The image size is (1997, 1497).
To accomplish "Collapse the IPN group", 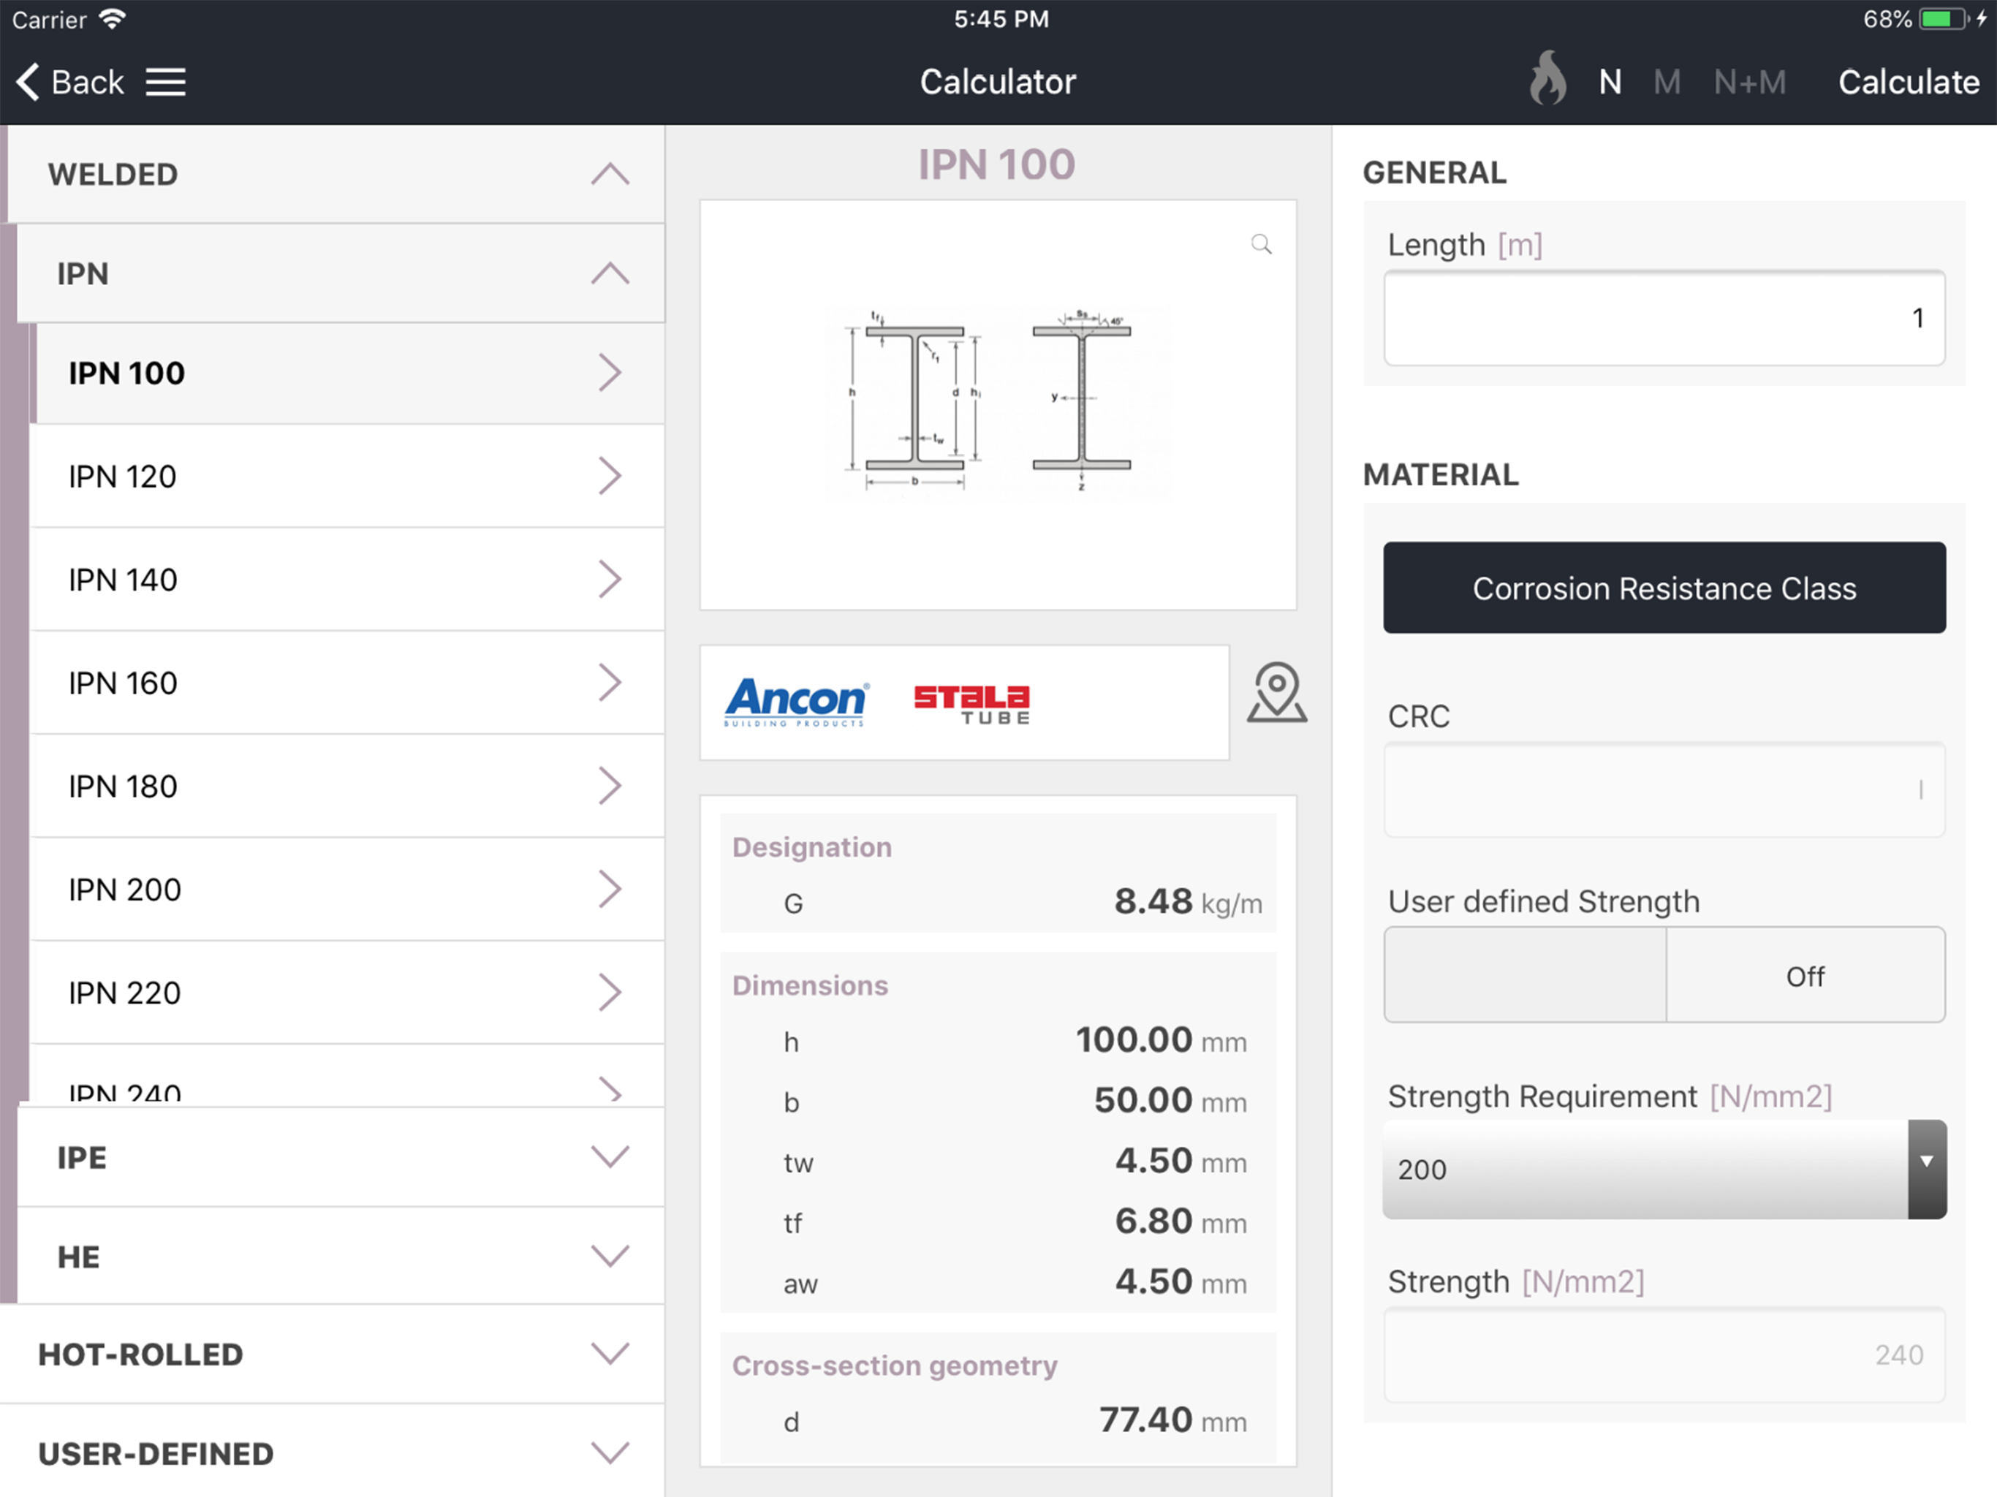I will (341, 273).
